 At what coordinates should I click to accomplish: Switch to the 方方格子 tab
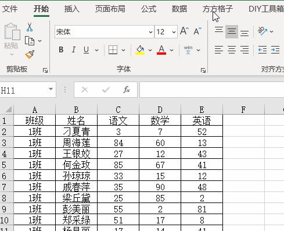218,9
